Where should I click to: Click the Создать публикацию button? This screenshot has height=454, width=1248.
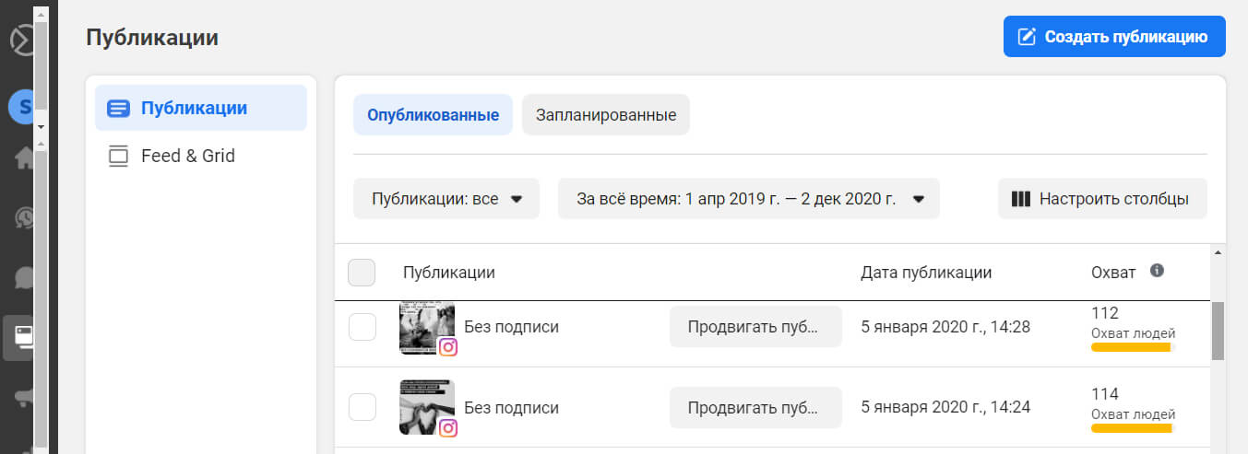[x=1114, y=37]
